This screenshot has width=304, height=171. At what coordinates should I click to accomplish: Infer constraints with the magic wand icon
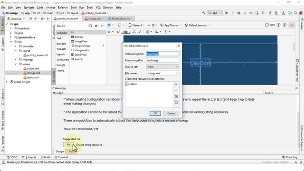(x=140, y=32)
